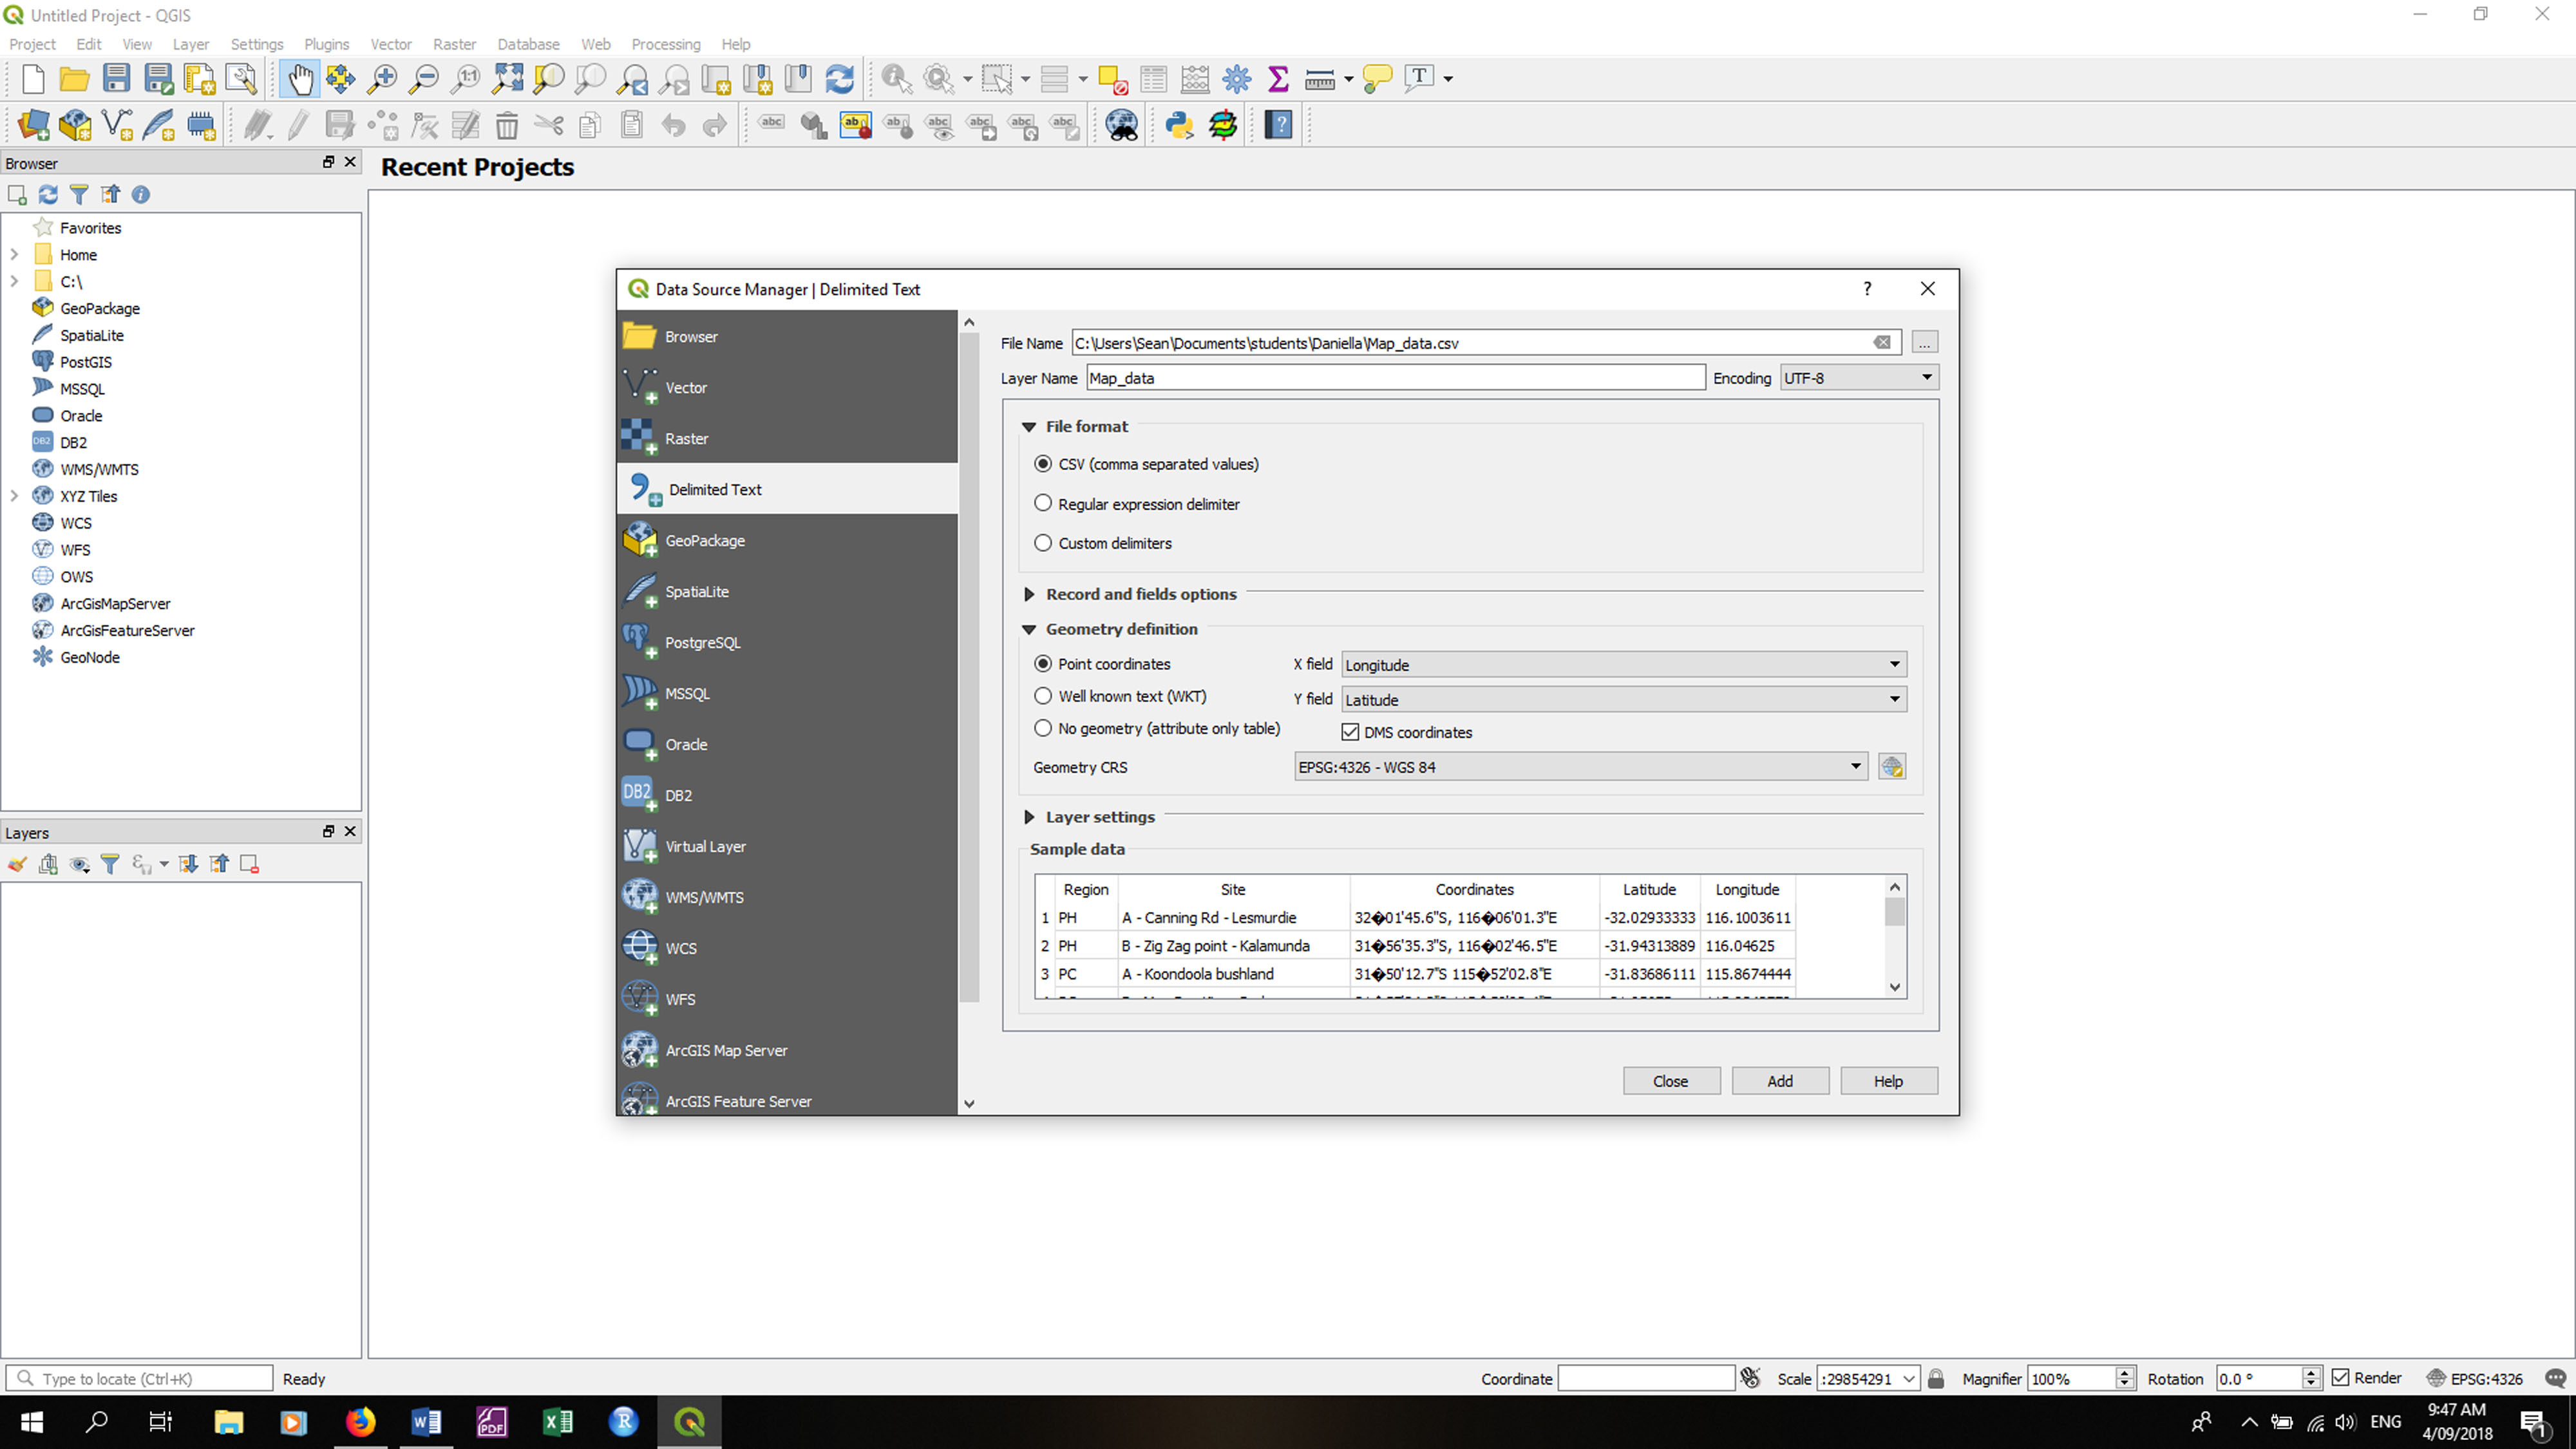Click the Delete Selected trash icon
Viewport: 2576px width, 1449px height.
[x=507, y=125]
